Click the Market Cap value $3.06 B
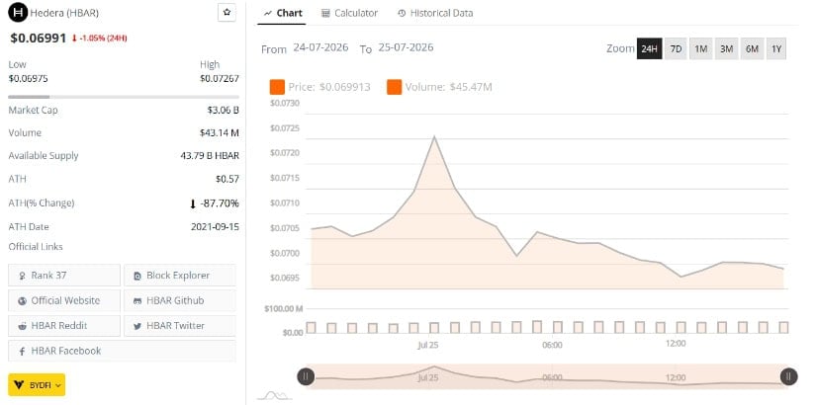This screenshot has height=405, width=816. click(224, 111)
